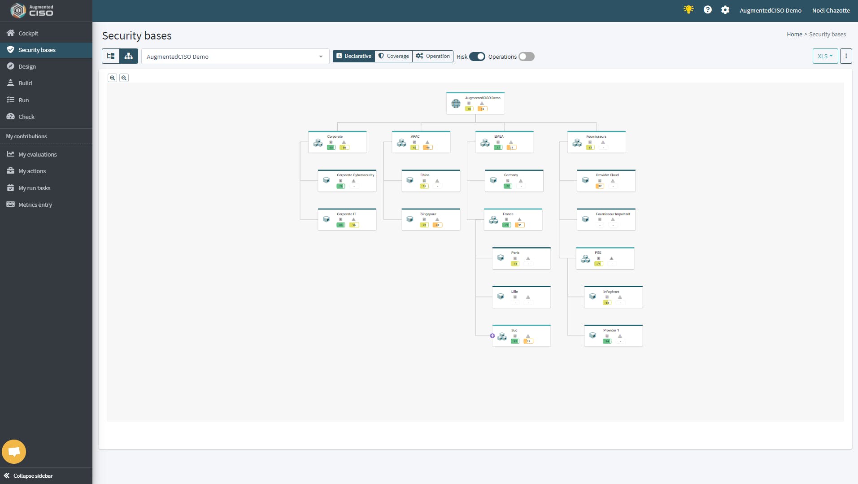Screen dimensions: 858x484
Task: Click the cube icon on Germany node
Action: tap(493, 180)
